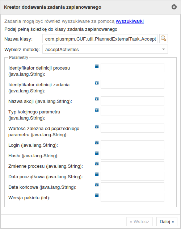The height and width of the screenshot is (229, 181).
Task: Click info icon beside Data początkowa
Action: point(97,174)
